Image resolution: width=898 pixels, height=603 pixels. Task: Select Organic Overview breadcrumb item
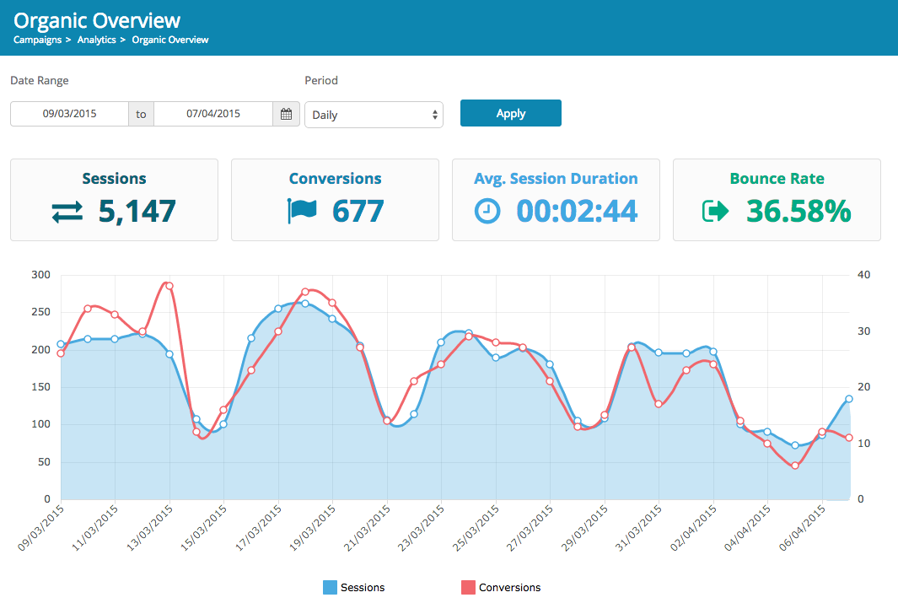point(170,40)
